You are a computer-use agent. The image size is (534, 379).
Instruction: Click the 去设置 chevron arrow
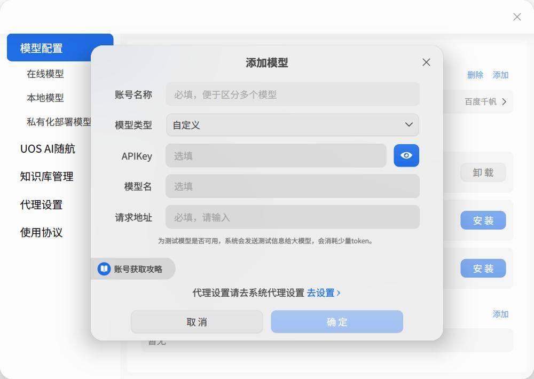pyautogui.click(x=338, y=293)
